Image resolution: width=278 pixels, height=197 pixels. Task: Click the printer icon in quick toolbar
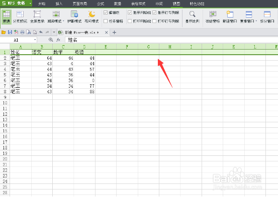tap(22, 32)
